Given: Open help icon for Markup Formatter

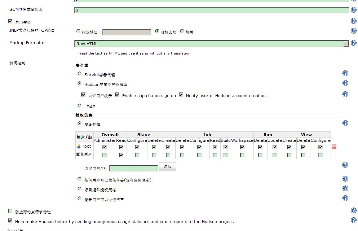Looking at the screenshot, I should click(353, 43).
